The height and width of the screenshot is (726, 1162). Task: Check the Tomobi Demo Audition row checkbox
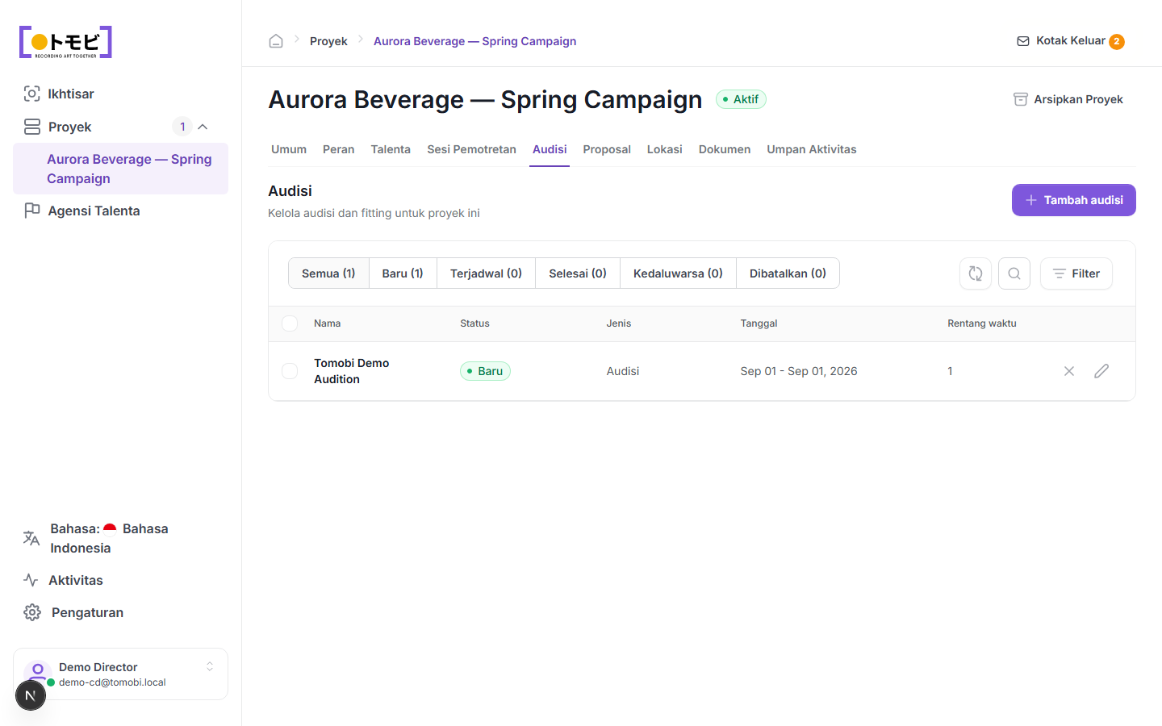coord(290,371)
